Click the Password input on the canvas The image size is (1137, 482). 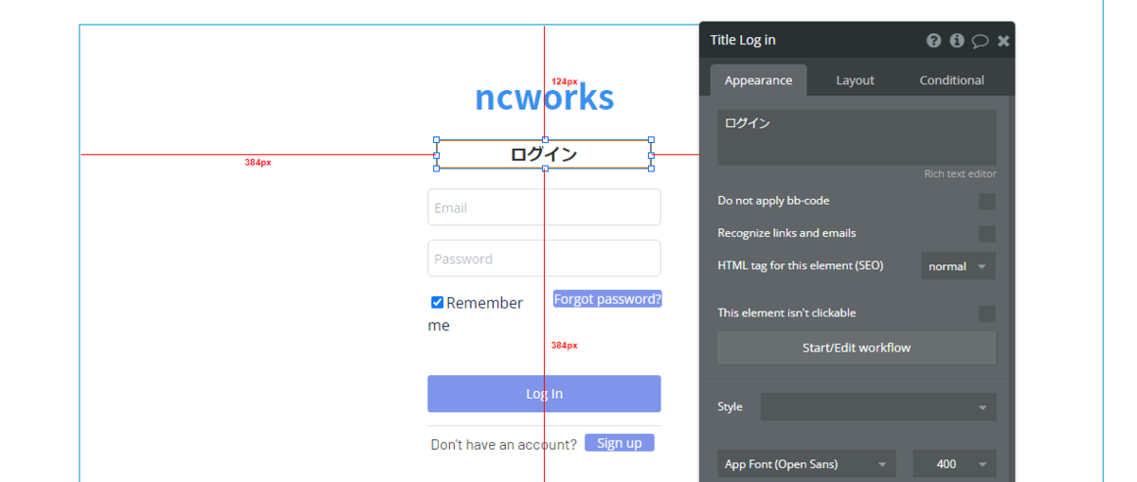tap(544, 259)
